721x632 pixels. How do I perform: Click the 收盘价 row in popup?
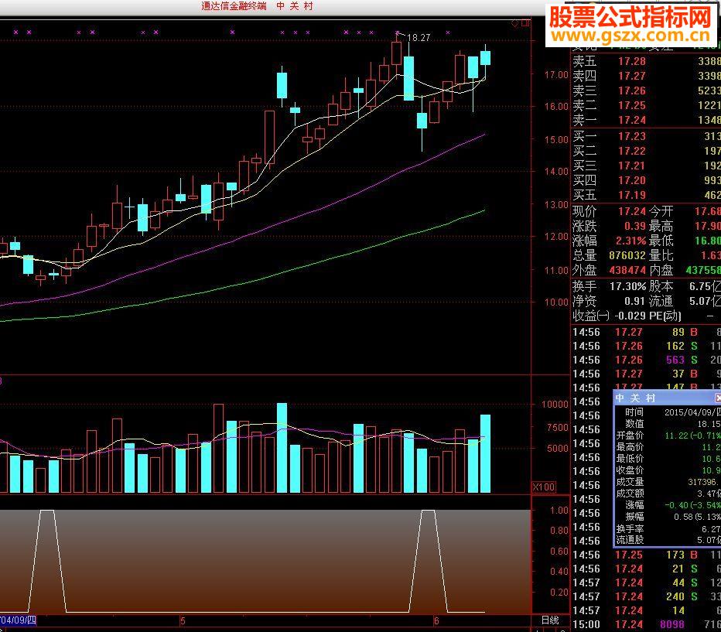pyautogui.click(x=668, y=470)
